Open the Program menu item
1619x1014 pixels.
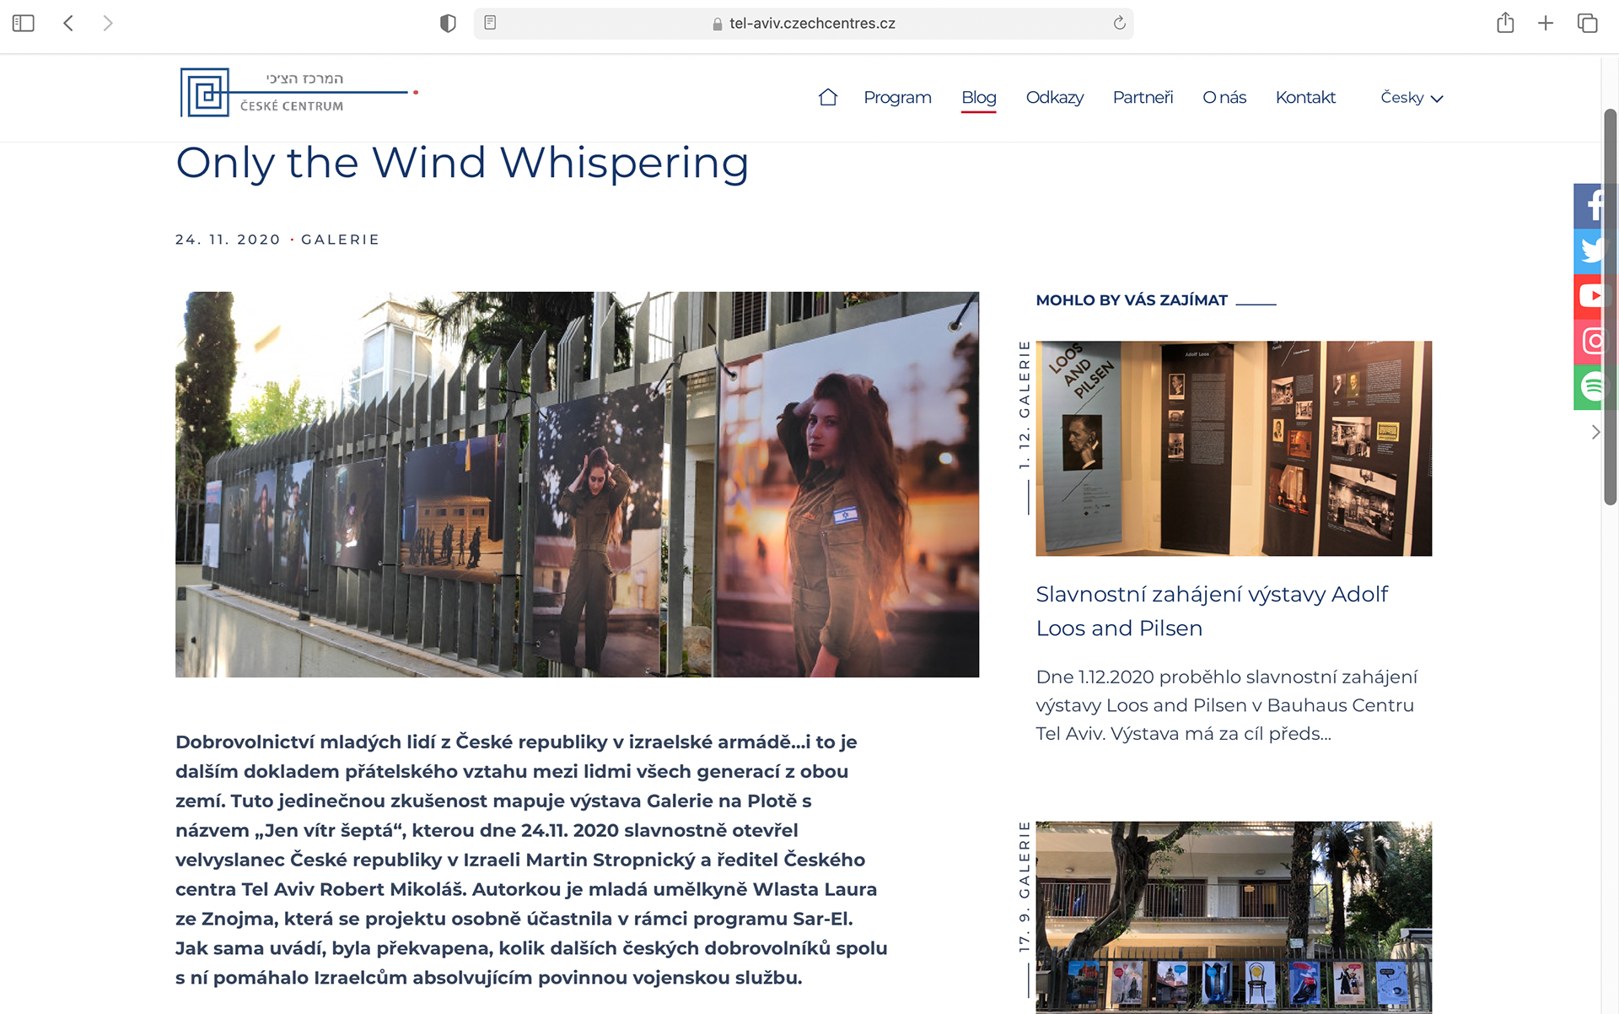click(x=897, y=97)
